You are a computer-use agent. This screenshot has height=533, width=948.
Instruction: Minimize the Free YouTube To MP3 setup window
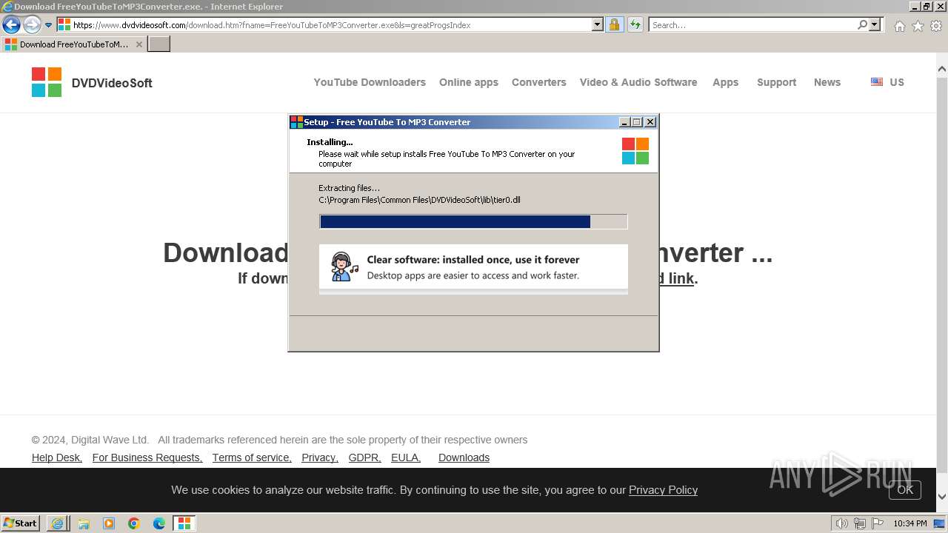coord(624,122)
